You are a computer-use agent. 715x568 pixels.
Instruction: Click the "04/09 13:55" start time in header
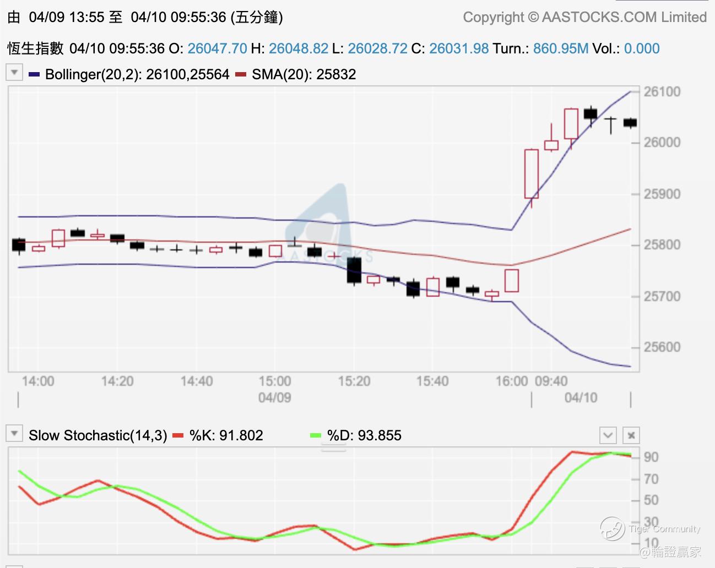[x=67, y=17]
